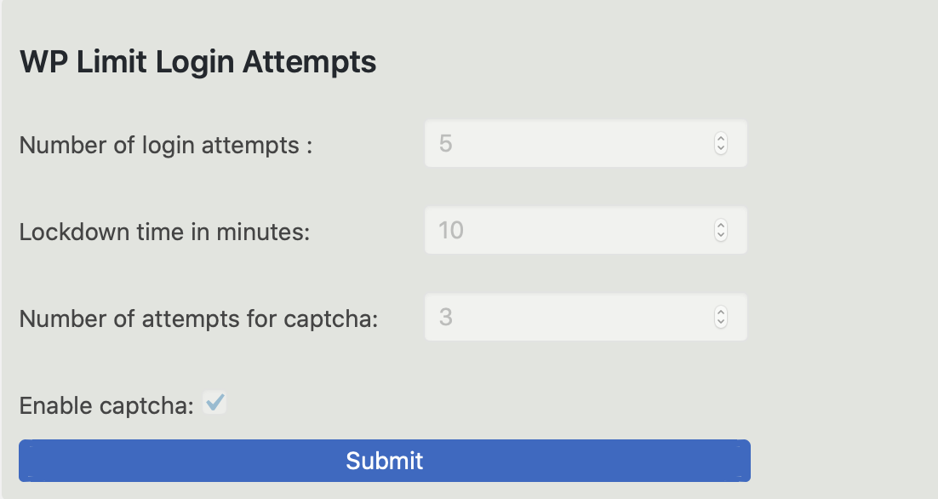Submit the login attempts settings
Image resolution: width=938 pixels, height=499 pixels.
click(x=385, y=461)
